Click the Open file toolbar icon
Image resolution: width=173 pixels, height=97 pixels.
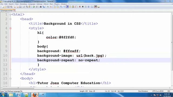(x=5, y=7)
